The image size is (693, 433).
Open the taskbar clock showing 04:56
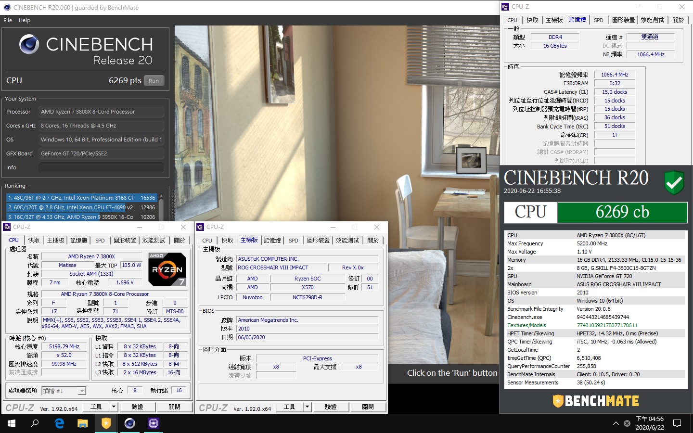(x=650, y=423)
